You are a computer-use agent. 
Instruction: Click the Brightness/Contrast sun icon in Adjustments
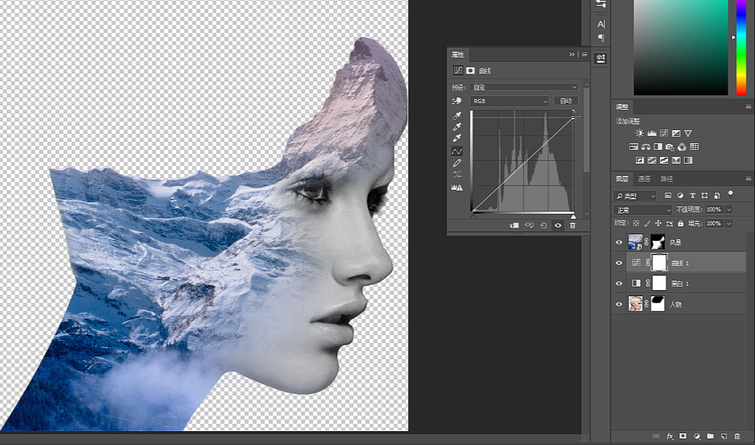[639, 133]
